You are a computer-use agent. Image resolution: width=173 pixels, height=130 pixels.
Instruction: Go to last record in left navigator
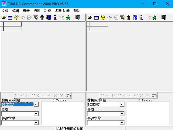tap(33, 95)
